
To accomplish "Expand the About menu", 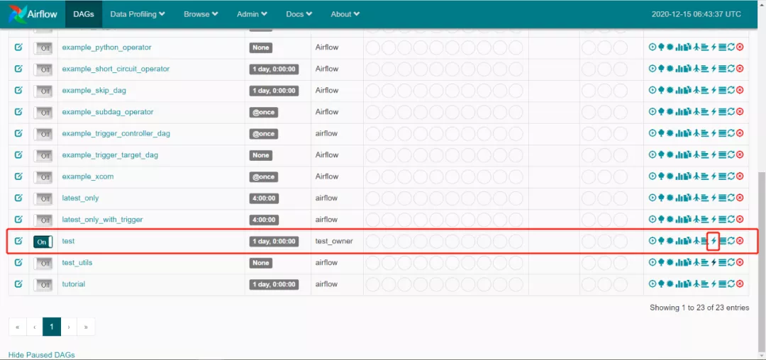I will pyautogui.click(x=345, y=14).
